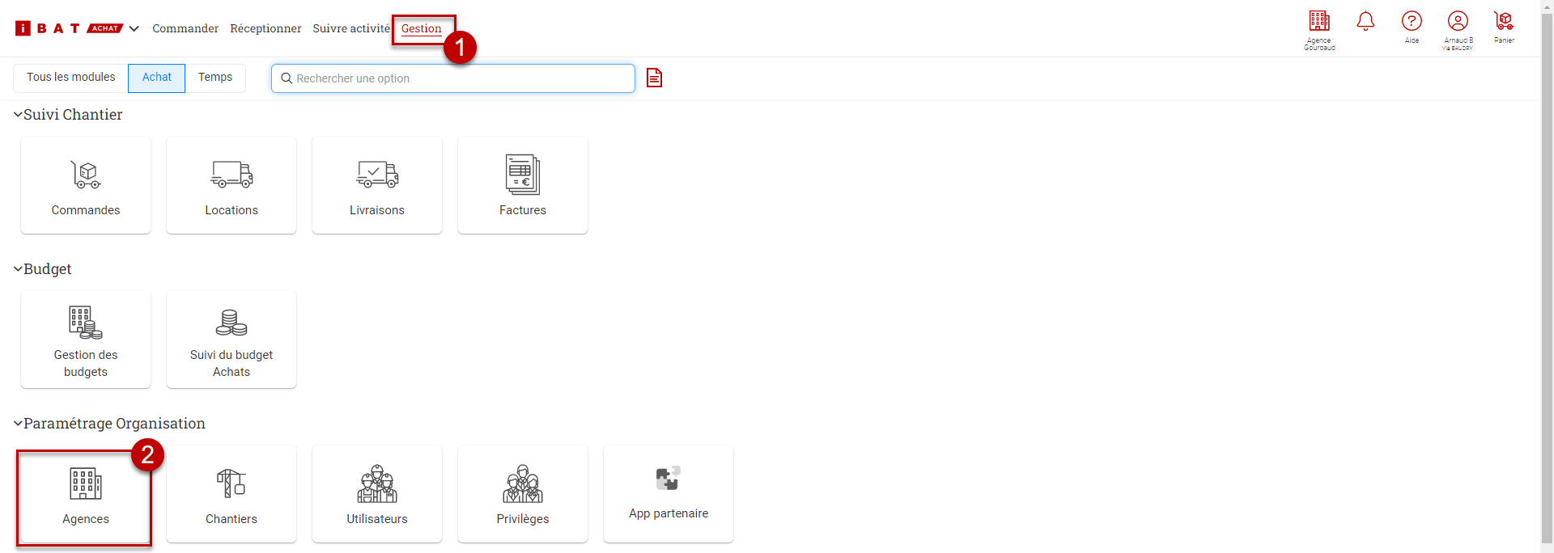
Task: Open the Panier cart icon
Action: [1504, 26]
